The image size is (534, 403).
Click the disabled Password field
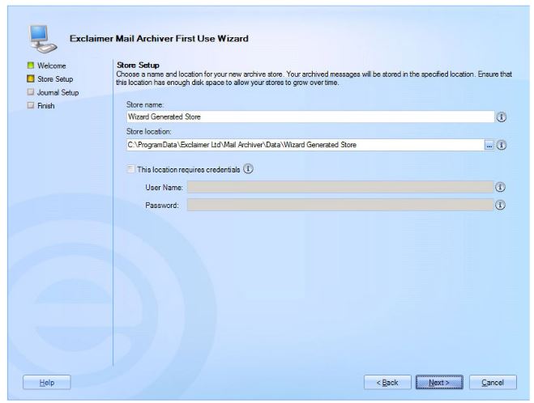tap(340, 205)
